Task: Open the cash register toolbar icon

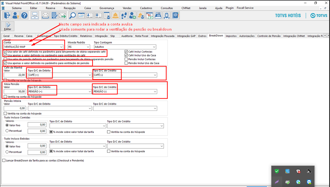Action: click(158, 15)
